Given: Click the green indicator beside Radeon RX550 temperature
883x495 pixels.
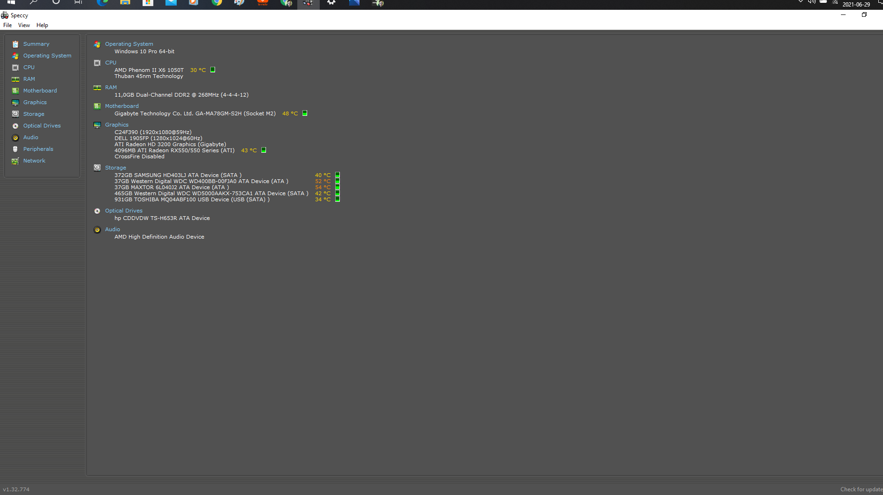Looking at the screenshot, I should click(x=264, y=150).
